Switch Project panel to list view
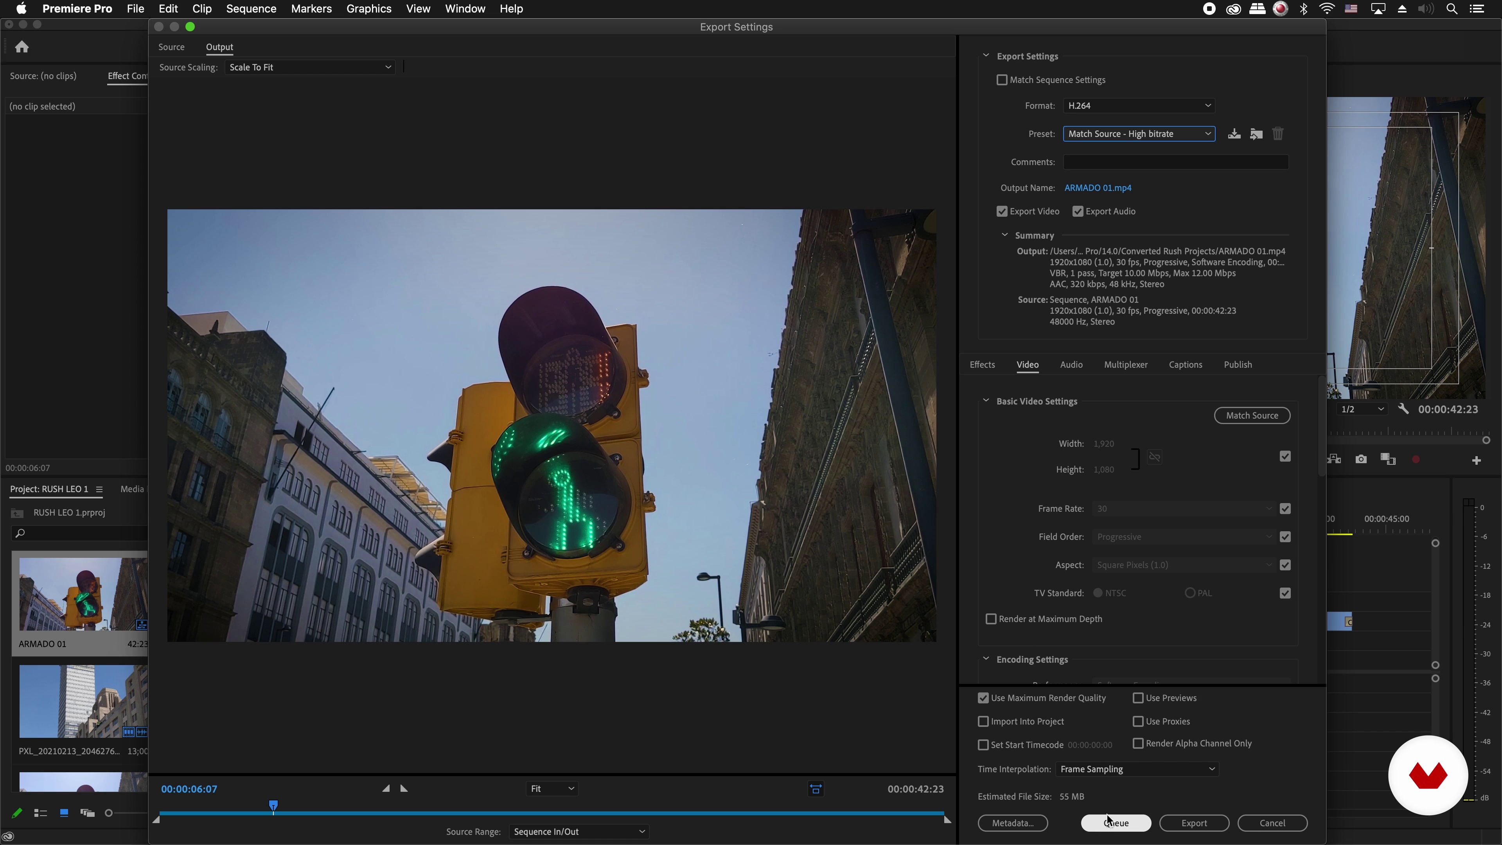 [40, 813]
